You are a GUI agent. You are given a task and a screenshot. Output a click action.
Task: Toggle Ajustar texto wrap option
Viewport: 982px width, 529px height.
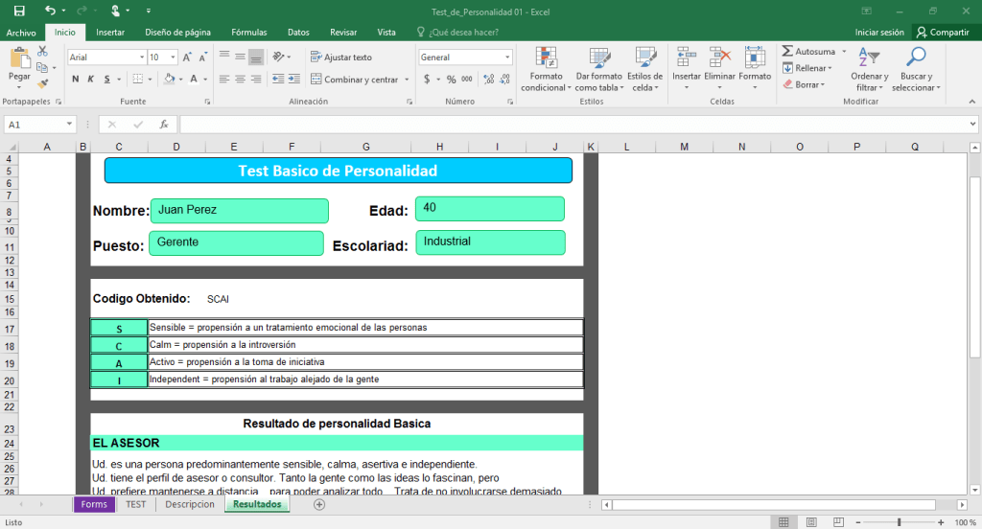(x=340, y=57)
